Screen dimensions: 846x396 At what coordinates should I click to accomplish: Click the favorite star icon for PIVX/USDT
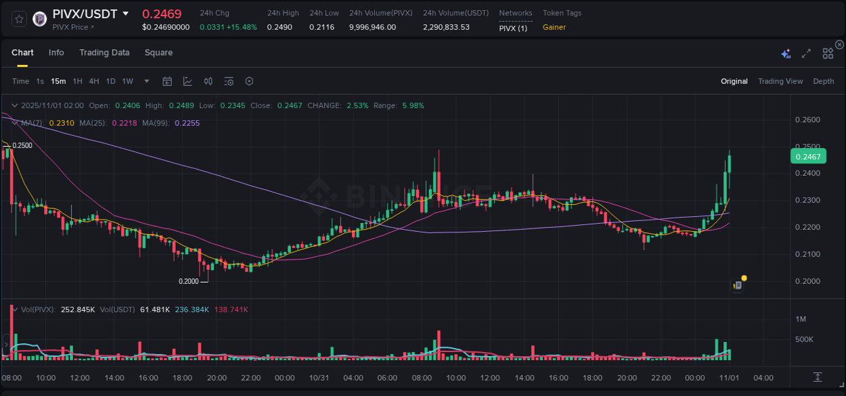point(18,19)
